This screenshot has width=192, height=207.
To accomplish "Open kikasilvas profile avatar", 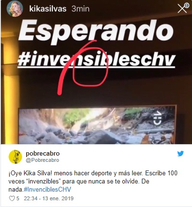I will pos(15,9).
